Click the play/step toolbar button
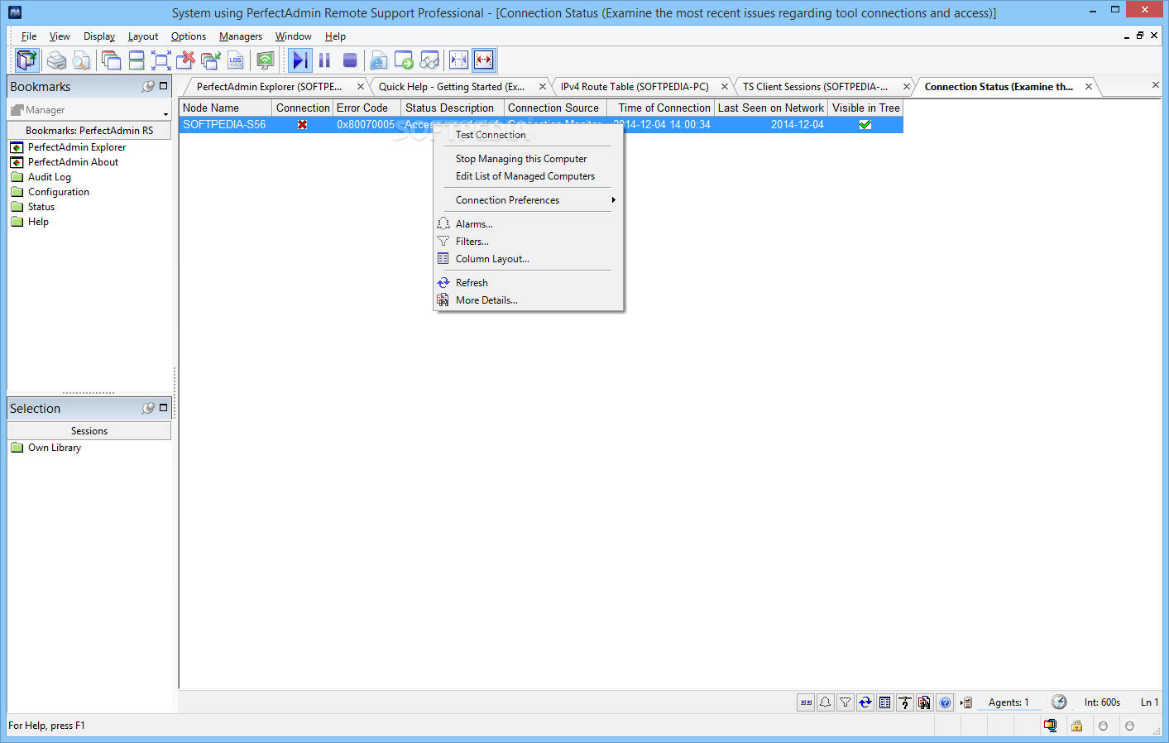This screenshot has height=743, width=1169. click(300, 60)
